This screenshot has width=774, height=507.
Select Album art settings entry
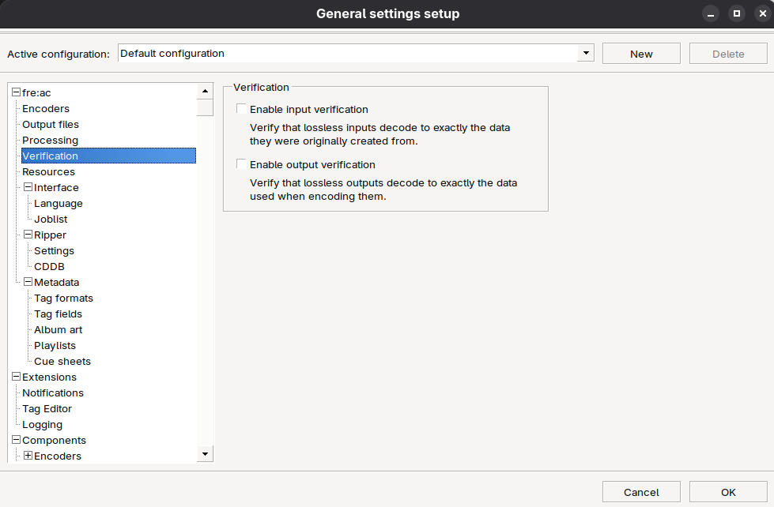(58, 330)
